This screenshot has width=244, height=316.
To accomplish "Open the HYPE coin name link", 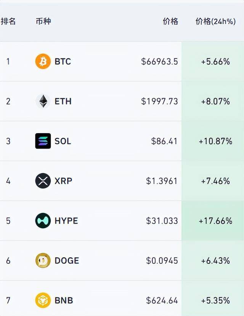I will pos(66,221).
